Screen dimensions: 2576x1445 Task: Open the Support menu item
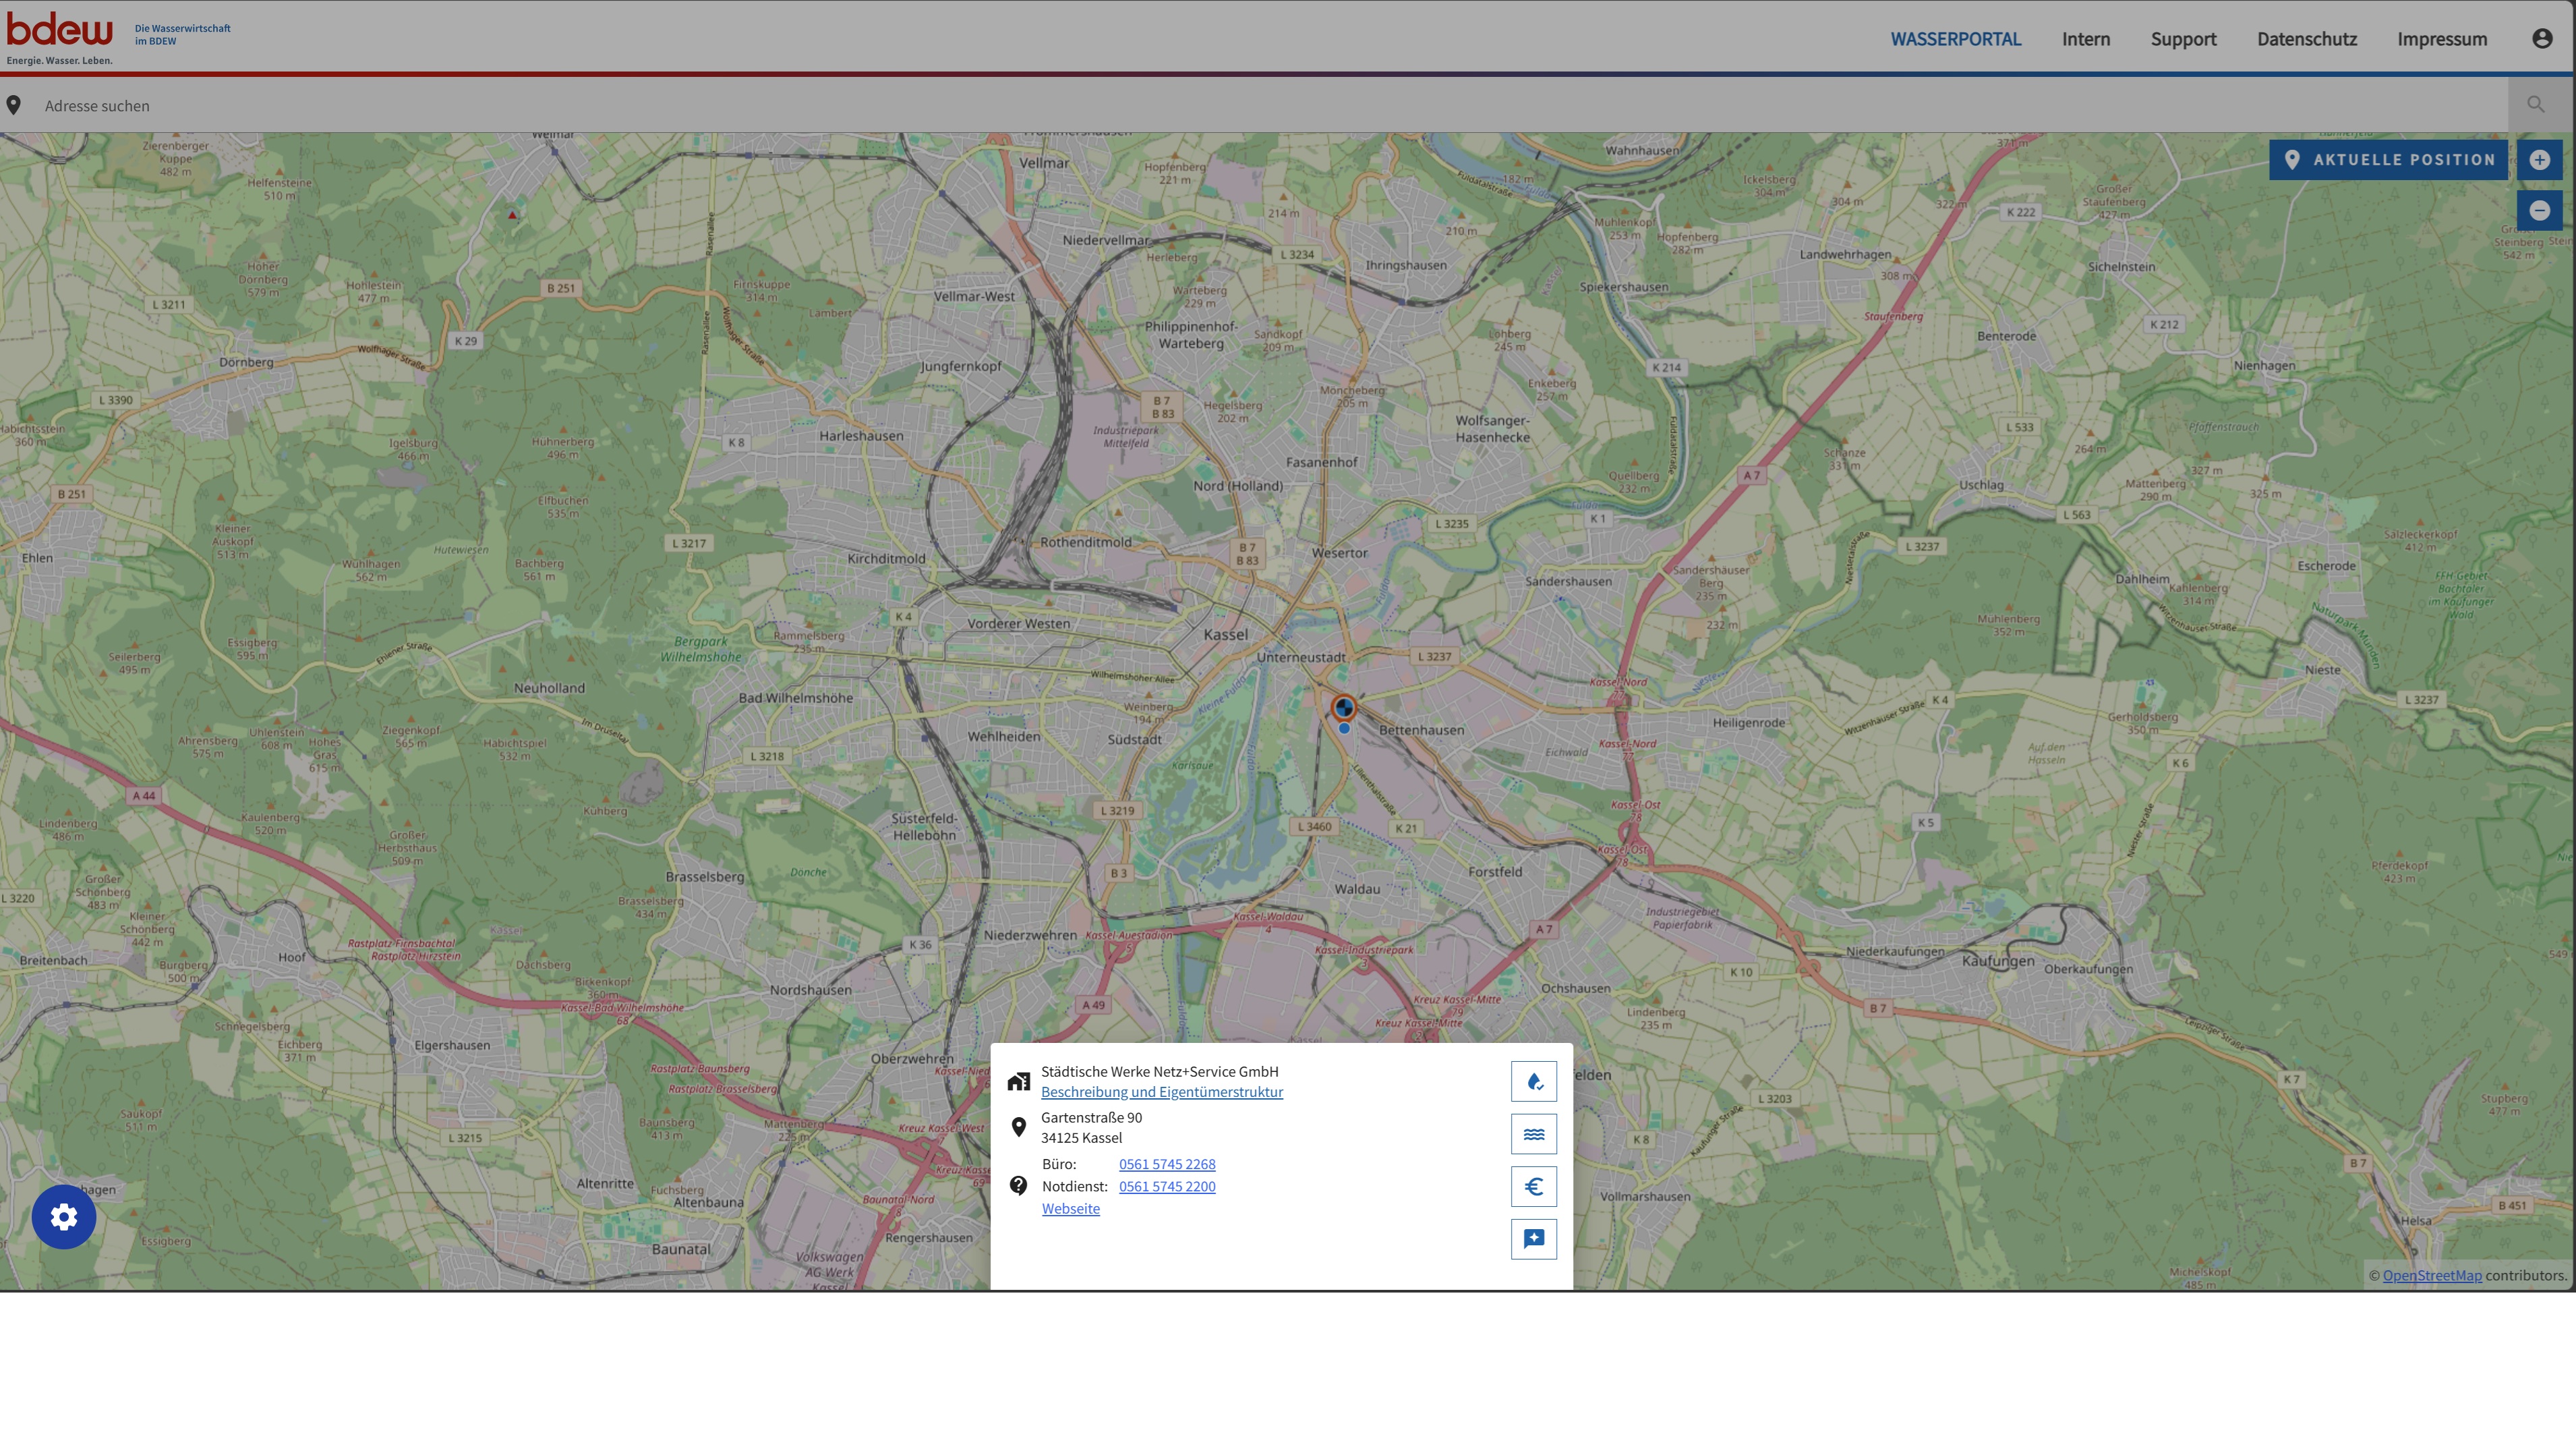2183,39
